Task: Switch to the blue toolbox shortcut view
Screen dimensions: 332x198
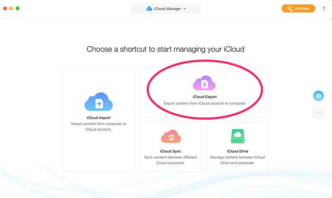Action: coord(318,96)
